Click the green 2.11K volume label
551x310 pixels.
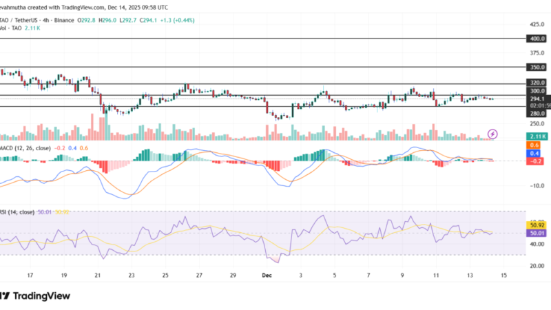point(537,136)
